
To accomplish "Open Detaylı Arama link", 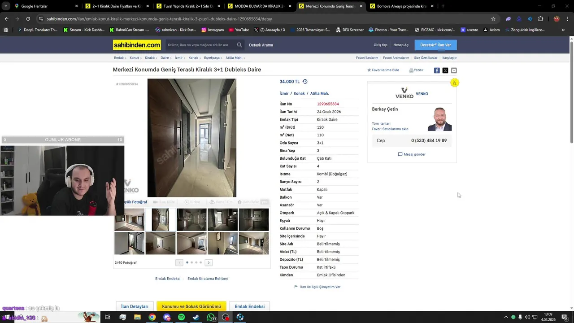I will pos(261,45).
